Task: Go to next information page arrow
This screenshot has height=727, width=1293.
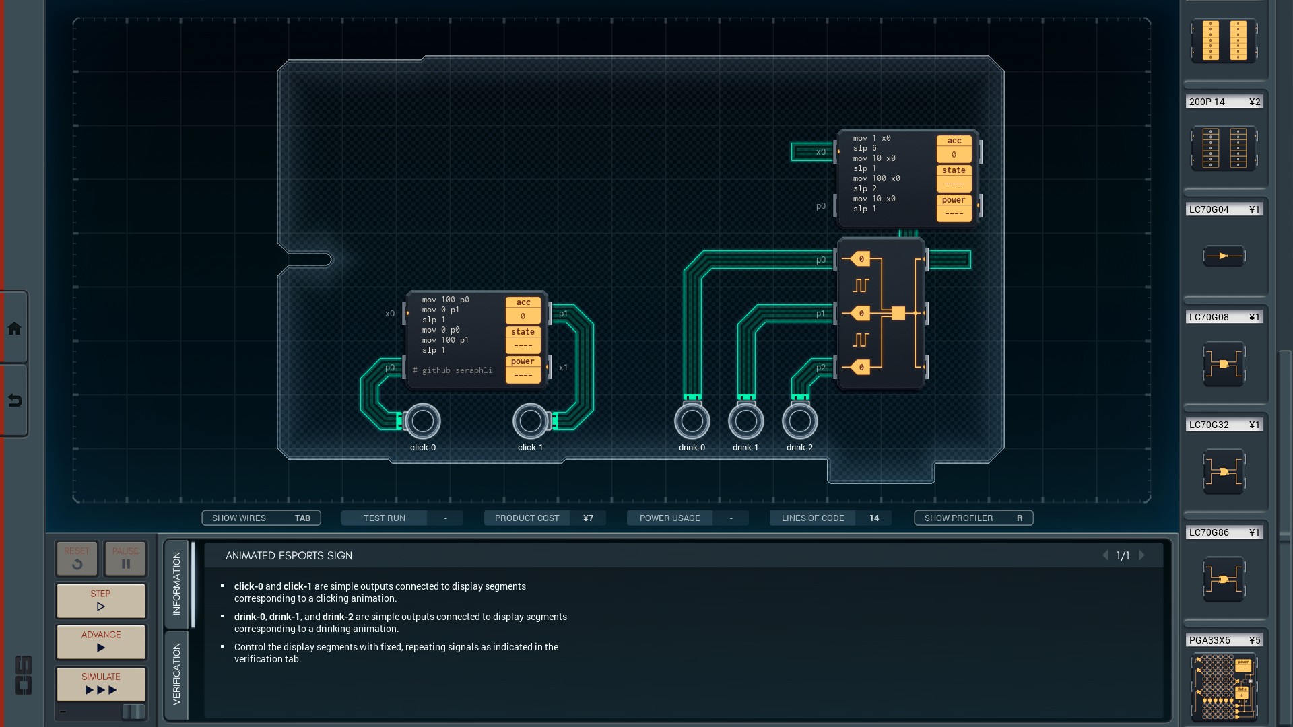Action: 1141,555
